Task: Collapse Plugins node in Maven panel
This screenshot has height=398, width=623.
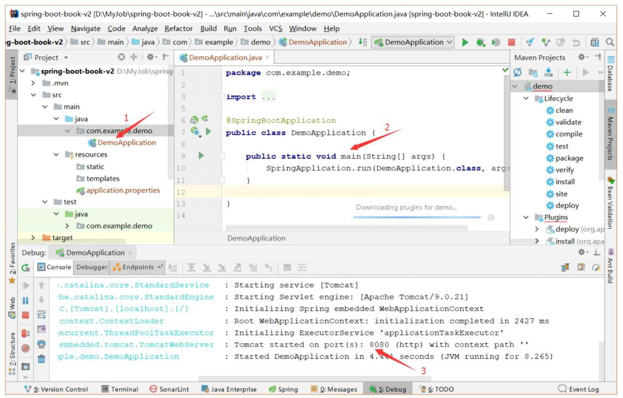Action: click(x=526, y=217)
